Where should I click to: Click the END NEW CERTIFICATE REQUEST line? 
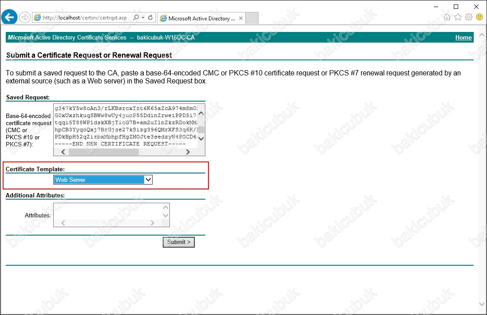tap(120, 144)
